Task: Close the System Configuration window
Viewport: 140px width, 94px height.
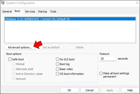Action: click(x=137, y=3)
